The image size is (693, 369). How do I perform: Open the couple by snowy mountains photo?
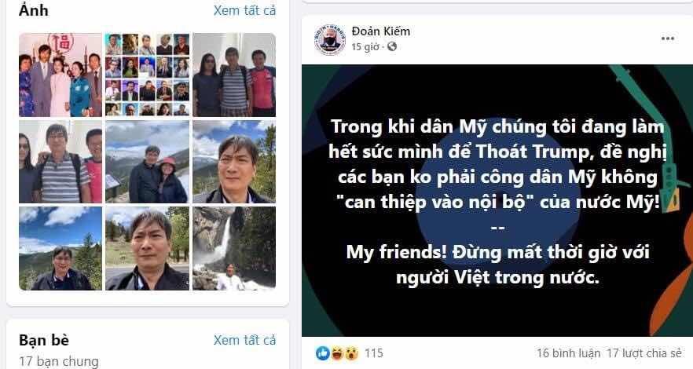(147, 162)
